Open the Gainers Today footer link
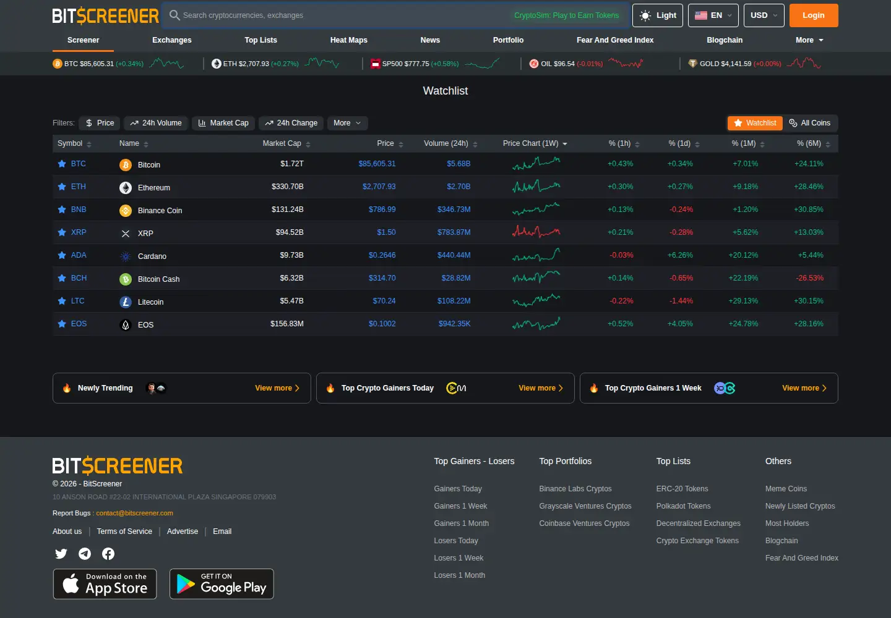This screenshot has width=891, height=618. (x=458, y=489)
